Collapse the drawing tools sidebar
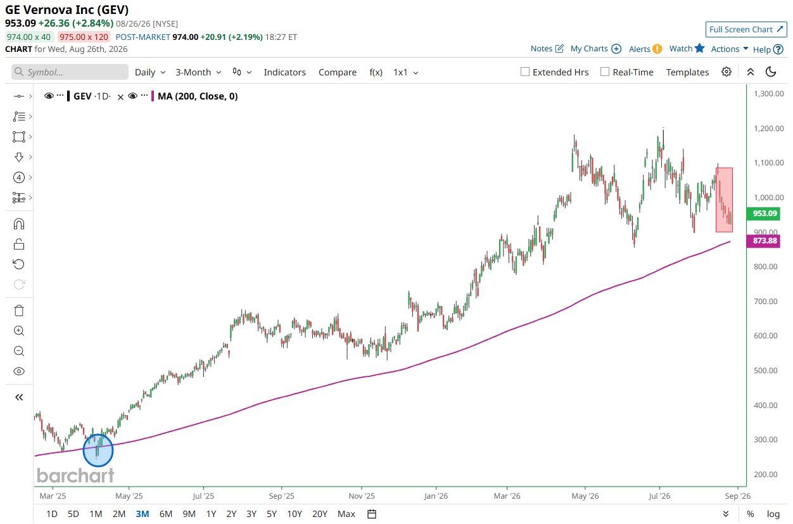 19,397
